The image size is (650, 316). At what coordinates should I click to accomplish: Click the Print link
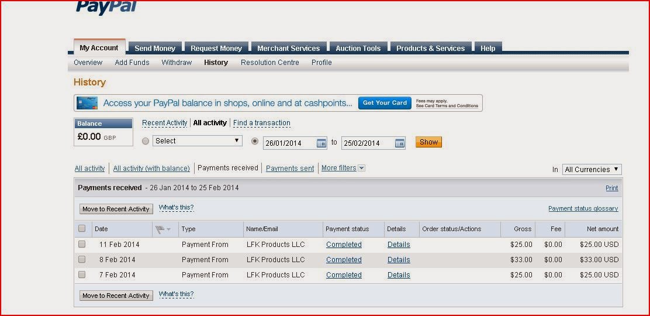(612, 188)
